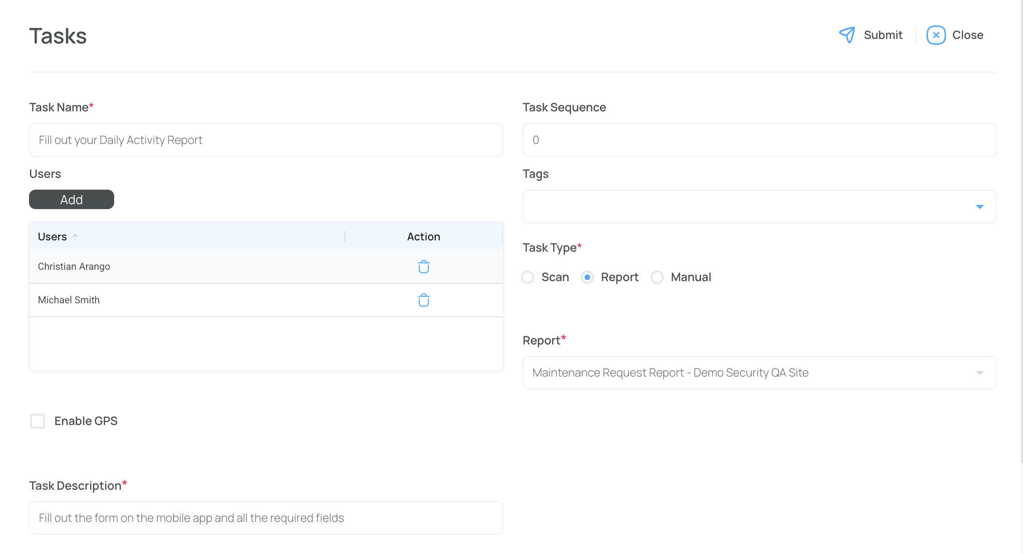This screenshot has height=554, width=1023.
Task: Click the Close circle-X icon
Action: [x=936, y=35]
